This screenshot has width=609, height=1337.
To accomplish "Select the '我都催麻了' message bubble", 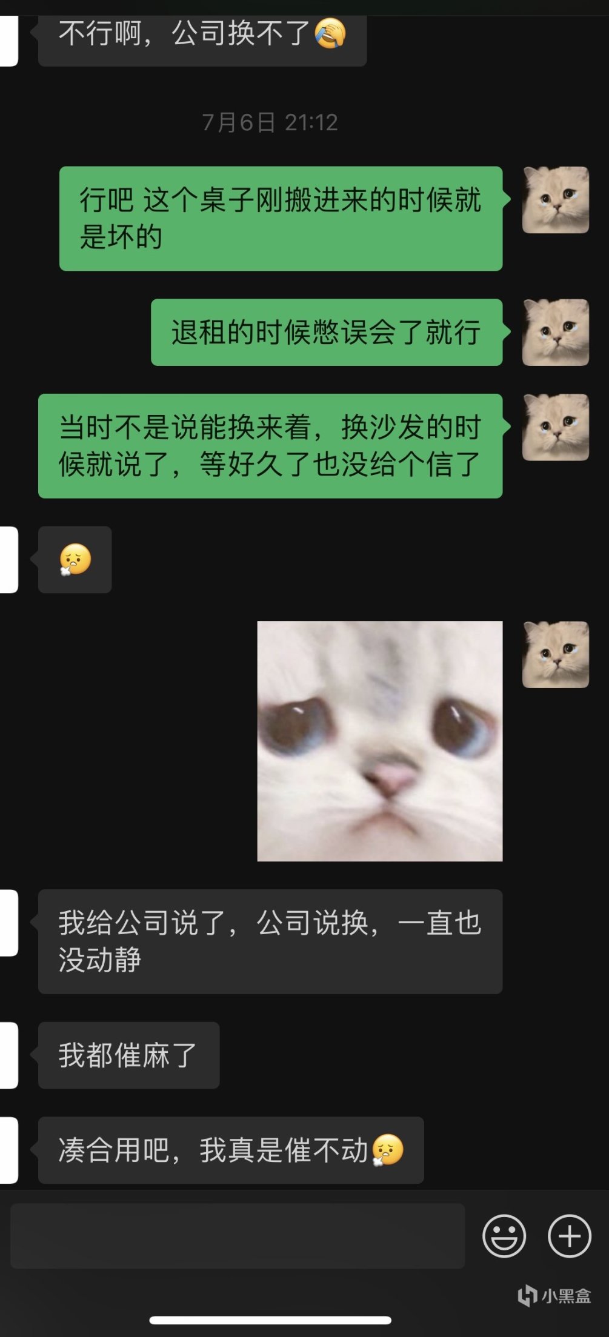I will coord(129,1055).
